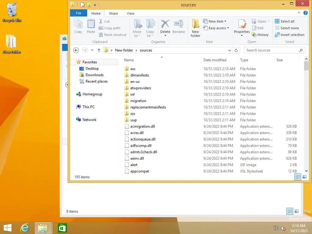Switch to the Share ribbon tab

coord(113,13)
